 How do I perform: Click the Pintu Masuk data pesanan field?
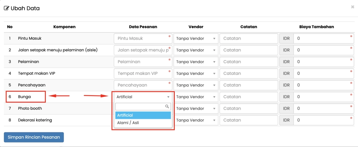point(143,38)
